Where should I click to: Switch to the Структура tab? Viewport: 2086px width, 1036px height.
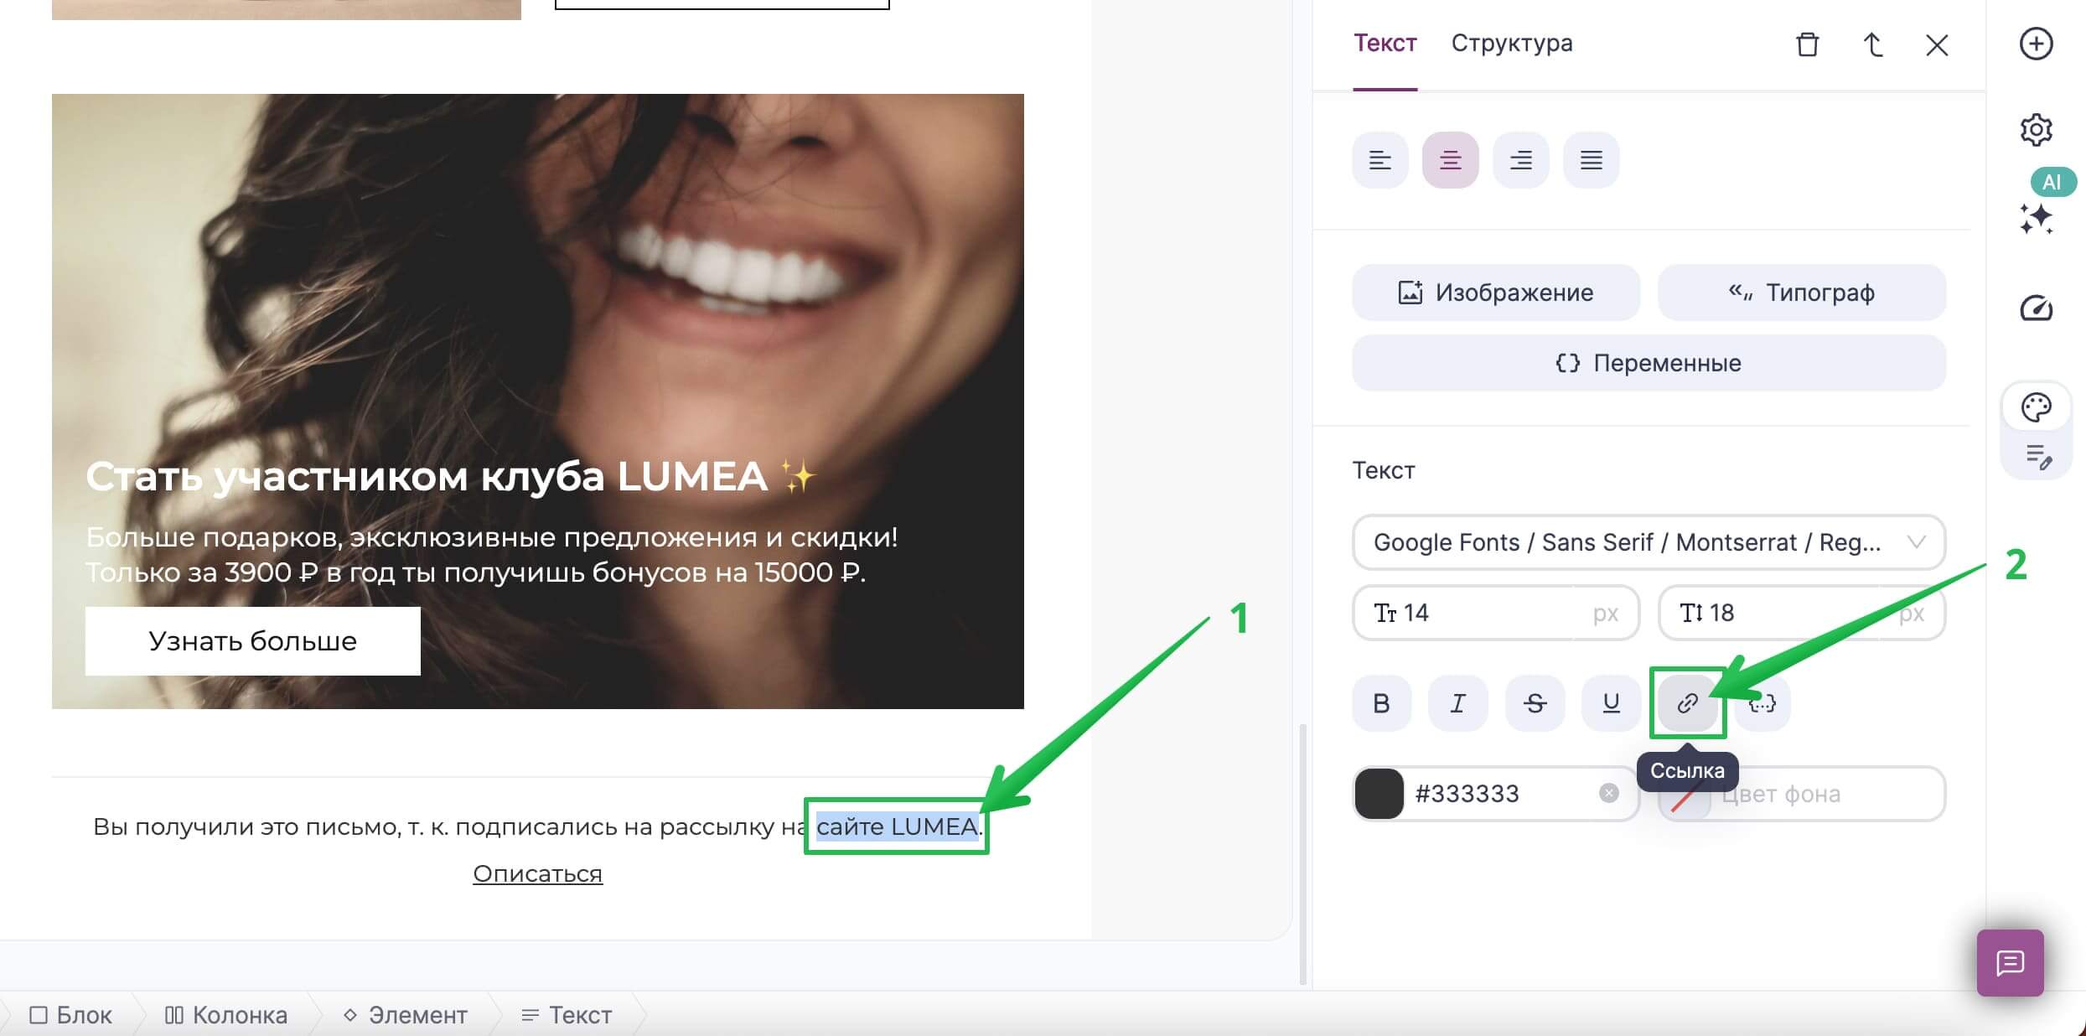1512,43
